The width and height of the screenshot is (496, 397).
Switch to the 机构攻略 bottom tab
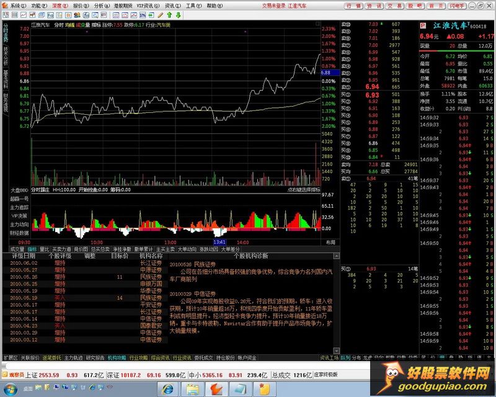tap(117, 358)
